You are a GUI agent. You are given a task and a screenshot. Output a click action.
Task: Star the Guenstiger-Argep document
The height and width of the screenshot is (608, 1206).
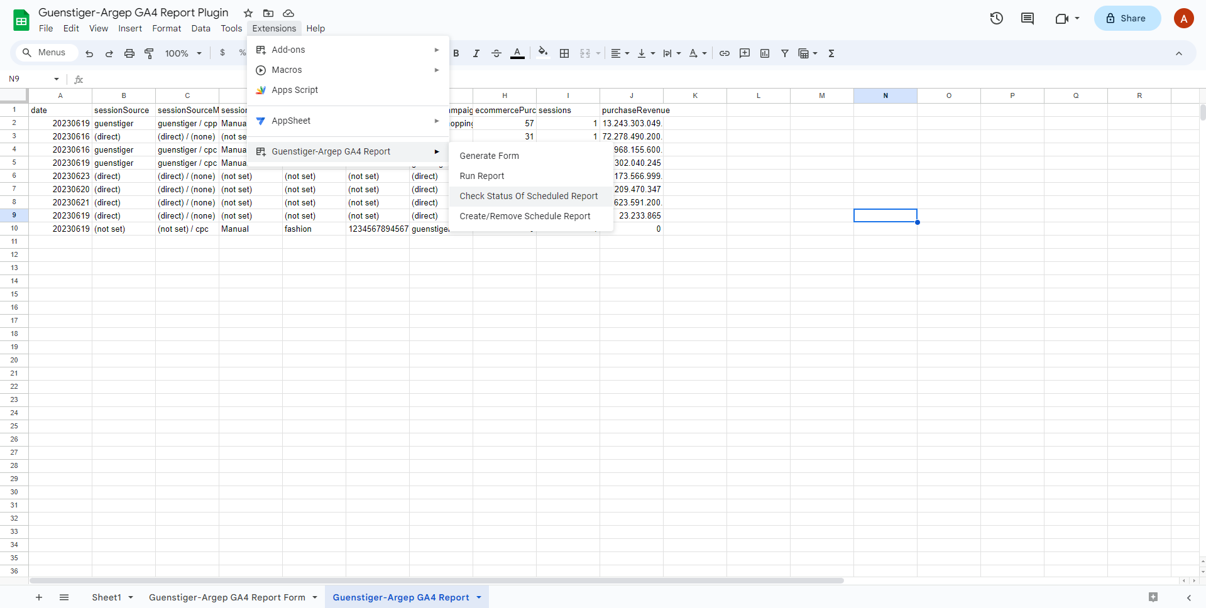[248, 13]
